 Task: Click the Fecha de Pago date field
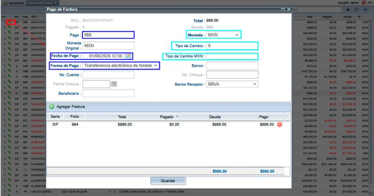pyautogui.click(x=104, y=56)
